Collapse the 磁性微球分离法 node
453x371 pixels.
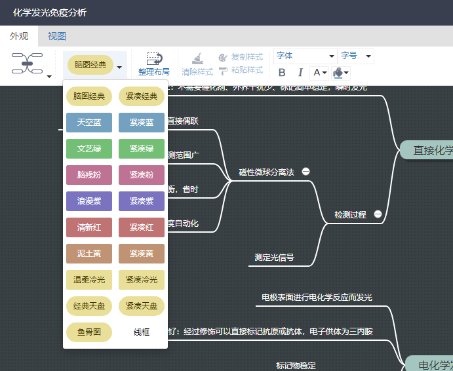(x=305, y=172)
